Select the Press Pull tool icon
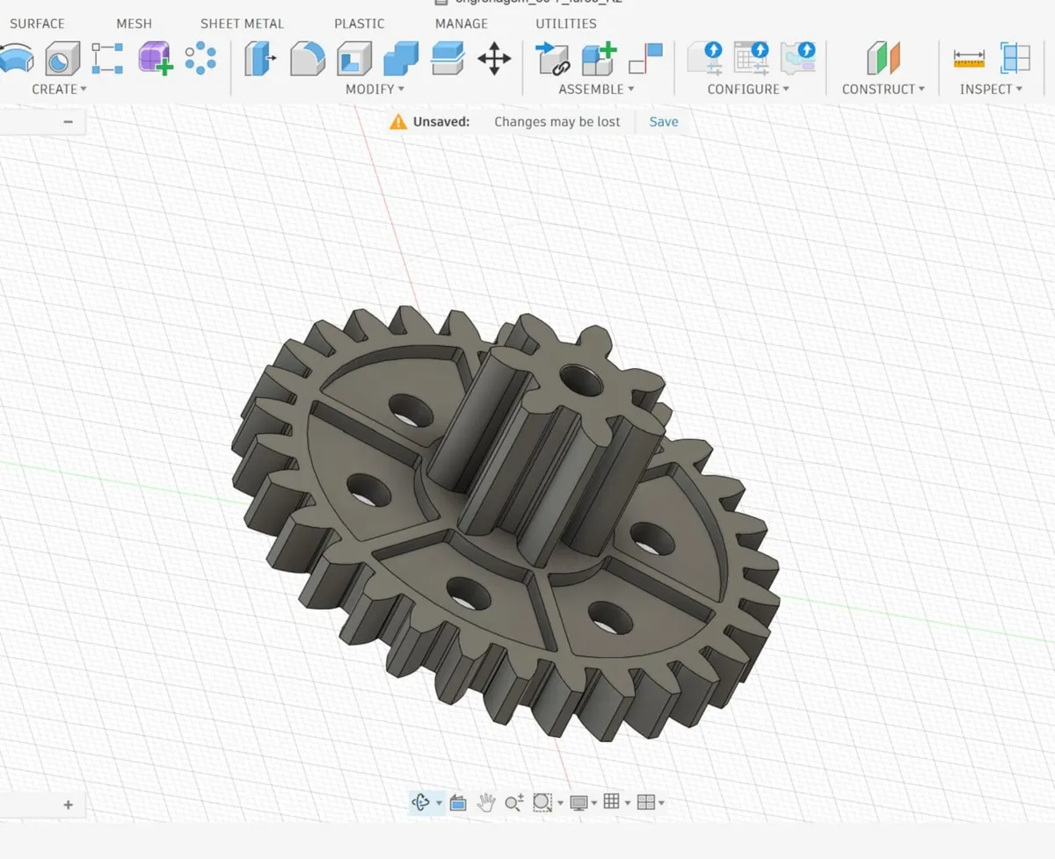The height and width of the screenshot is (859, 1055). 261,59
